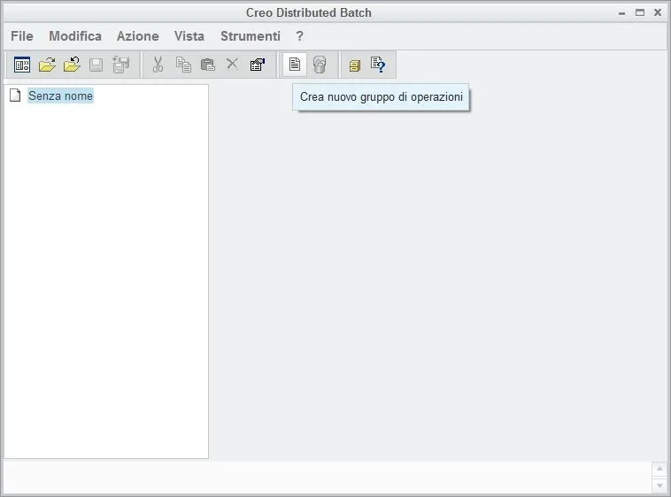Screen dimensions: 671x497
Task: Click the Paste clipboard icon
Action: click(208, 65)
